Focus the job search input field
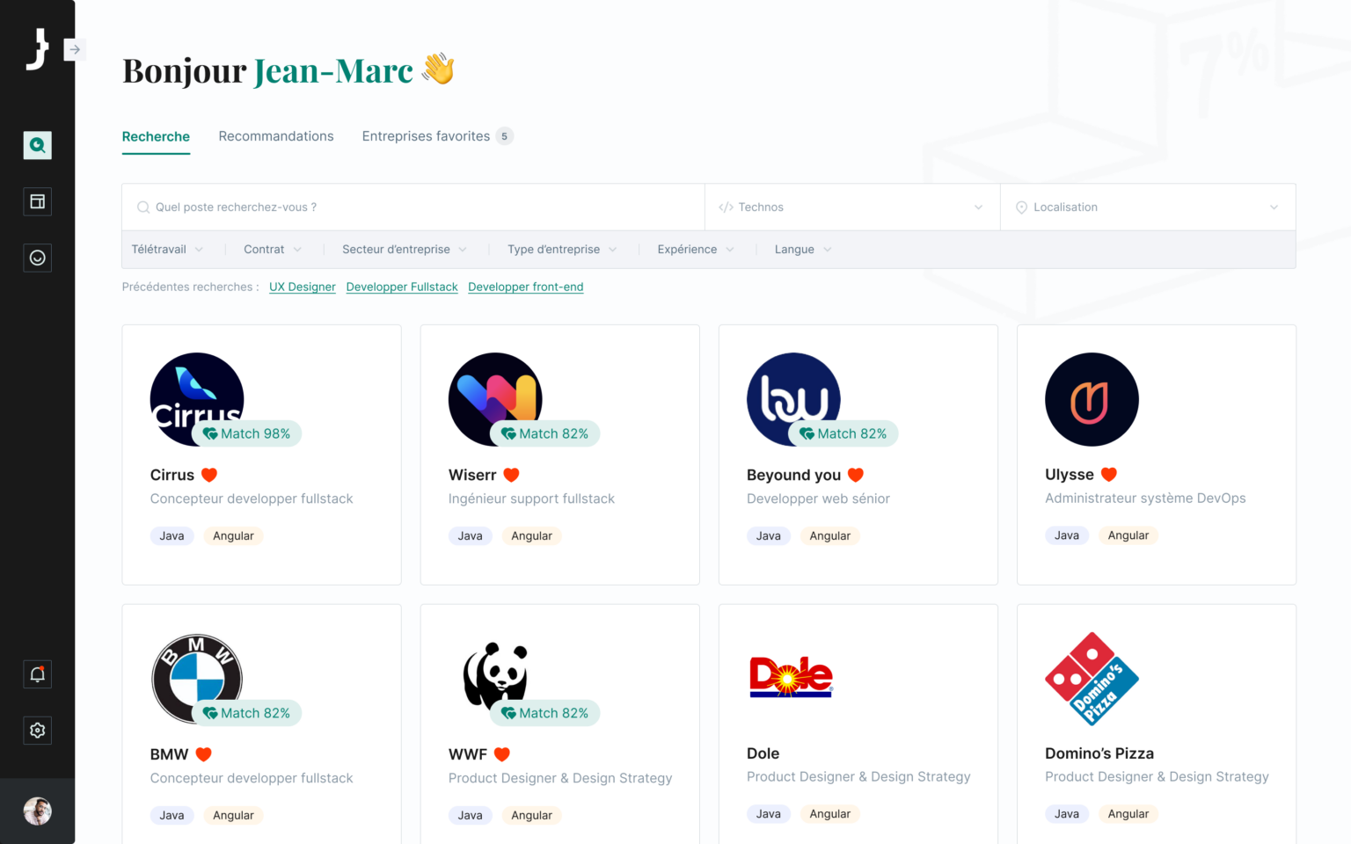 413,207
